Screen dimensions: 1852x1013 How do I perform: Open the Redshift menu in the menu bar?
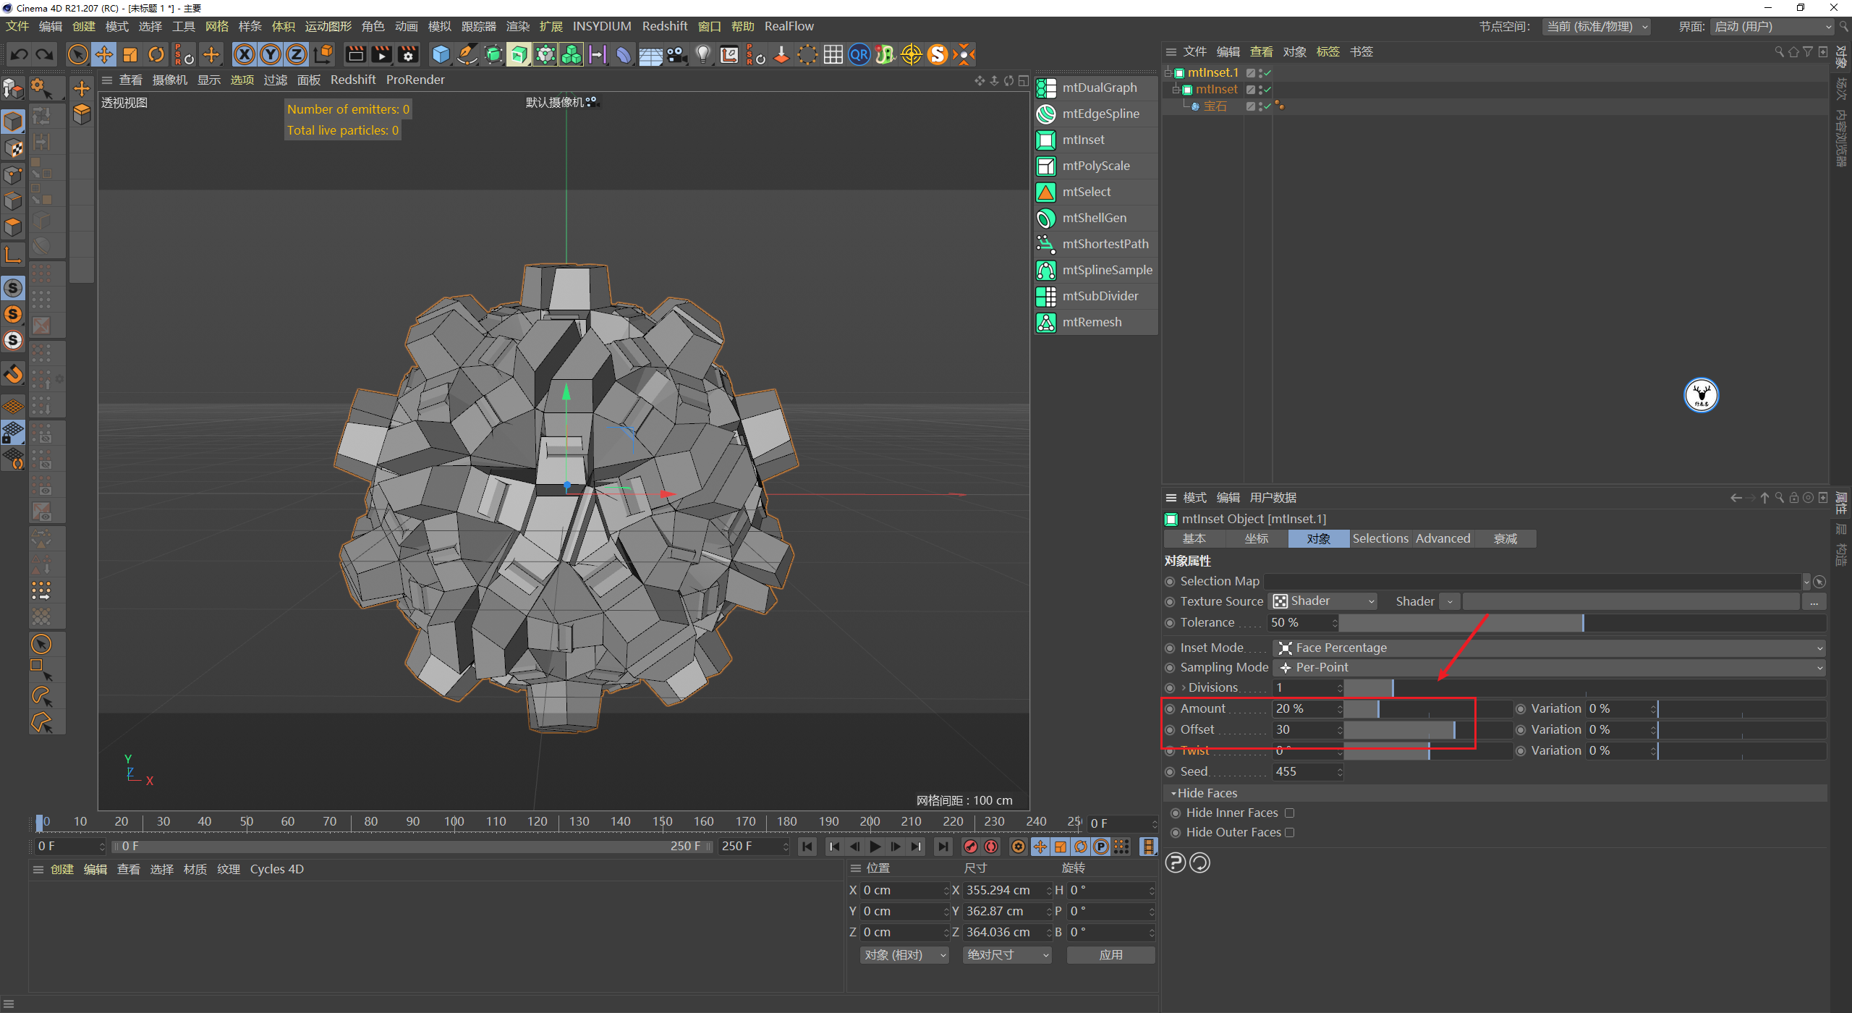click(x=664, y=26)
